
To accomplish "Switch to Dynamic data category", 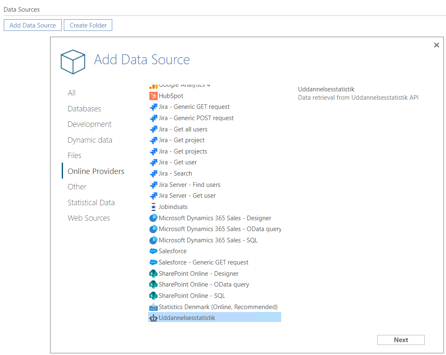I will (90, 140).
